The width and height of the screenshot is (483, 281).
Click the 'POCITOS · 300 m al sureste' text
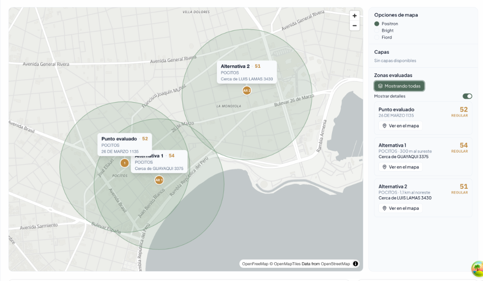pyautogui.click(x=405, y=151)
